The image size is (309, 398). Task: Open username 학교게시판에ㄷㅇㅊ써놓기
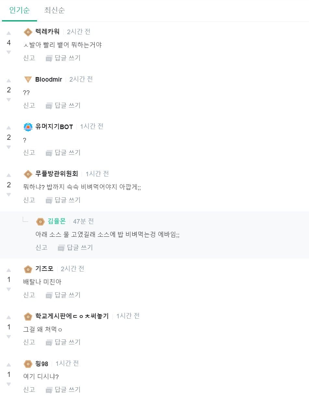pos(72,316)
